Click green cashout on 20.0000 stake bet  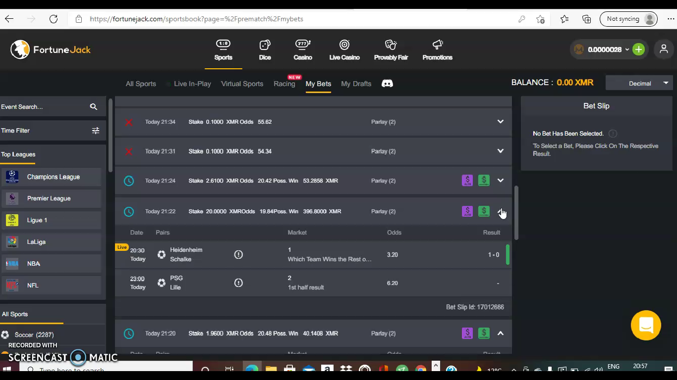coord(484,211)
